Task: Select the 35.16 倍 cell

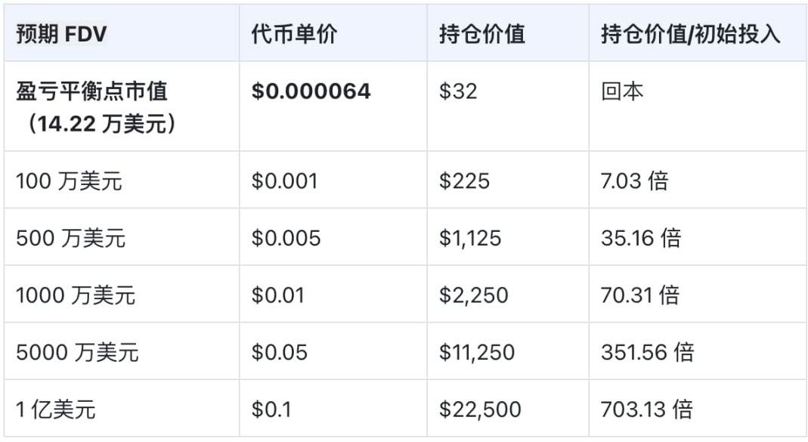Action: [641, 239]
